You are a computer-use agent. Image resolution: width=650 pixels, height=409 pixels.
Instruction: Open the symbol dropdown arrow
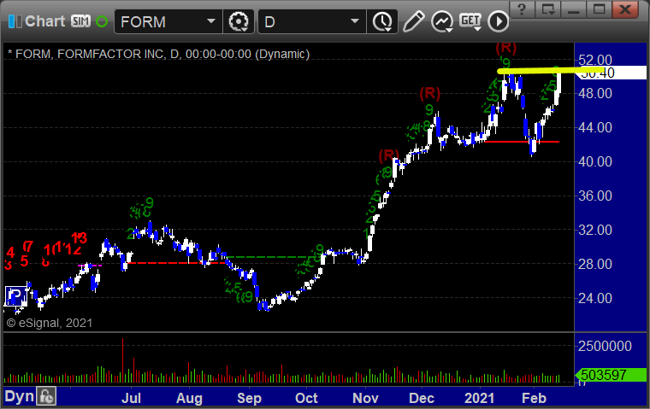click(211, 21)
